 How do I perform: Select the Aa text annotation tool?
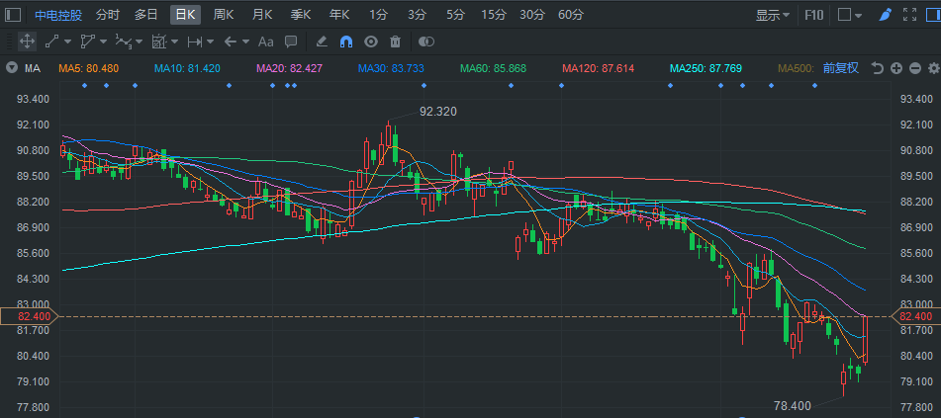[x=265, y=42]
